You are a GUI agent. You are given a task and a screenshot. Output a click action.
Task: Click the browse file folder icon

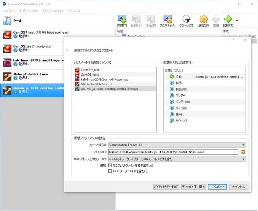pos(243,152)
